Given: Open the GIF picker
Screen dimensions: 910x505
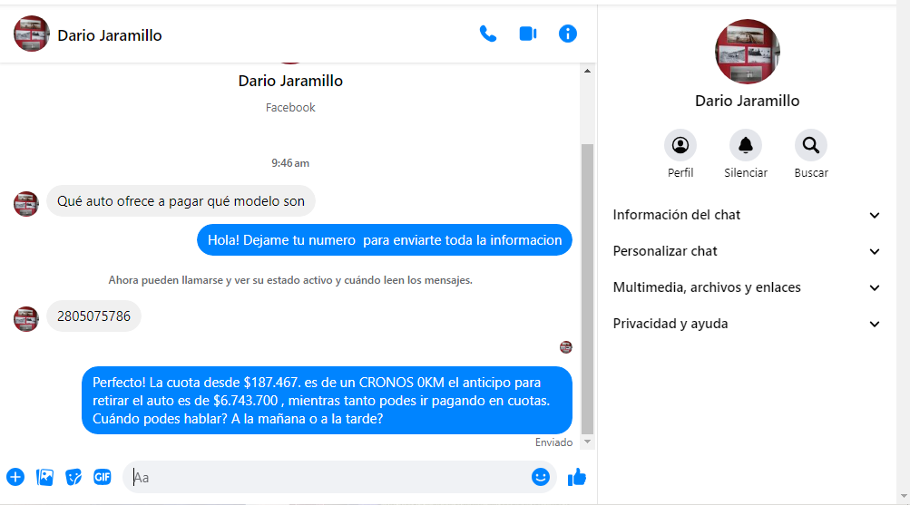Looking at the screenshot, I should (103, 477).
